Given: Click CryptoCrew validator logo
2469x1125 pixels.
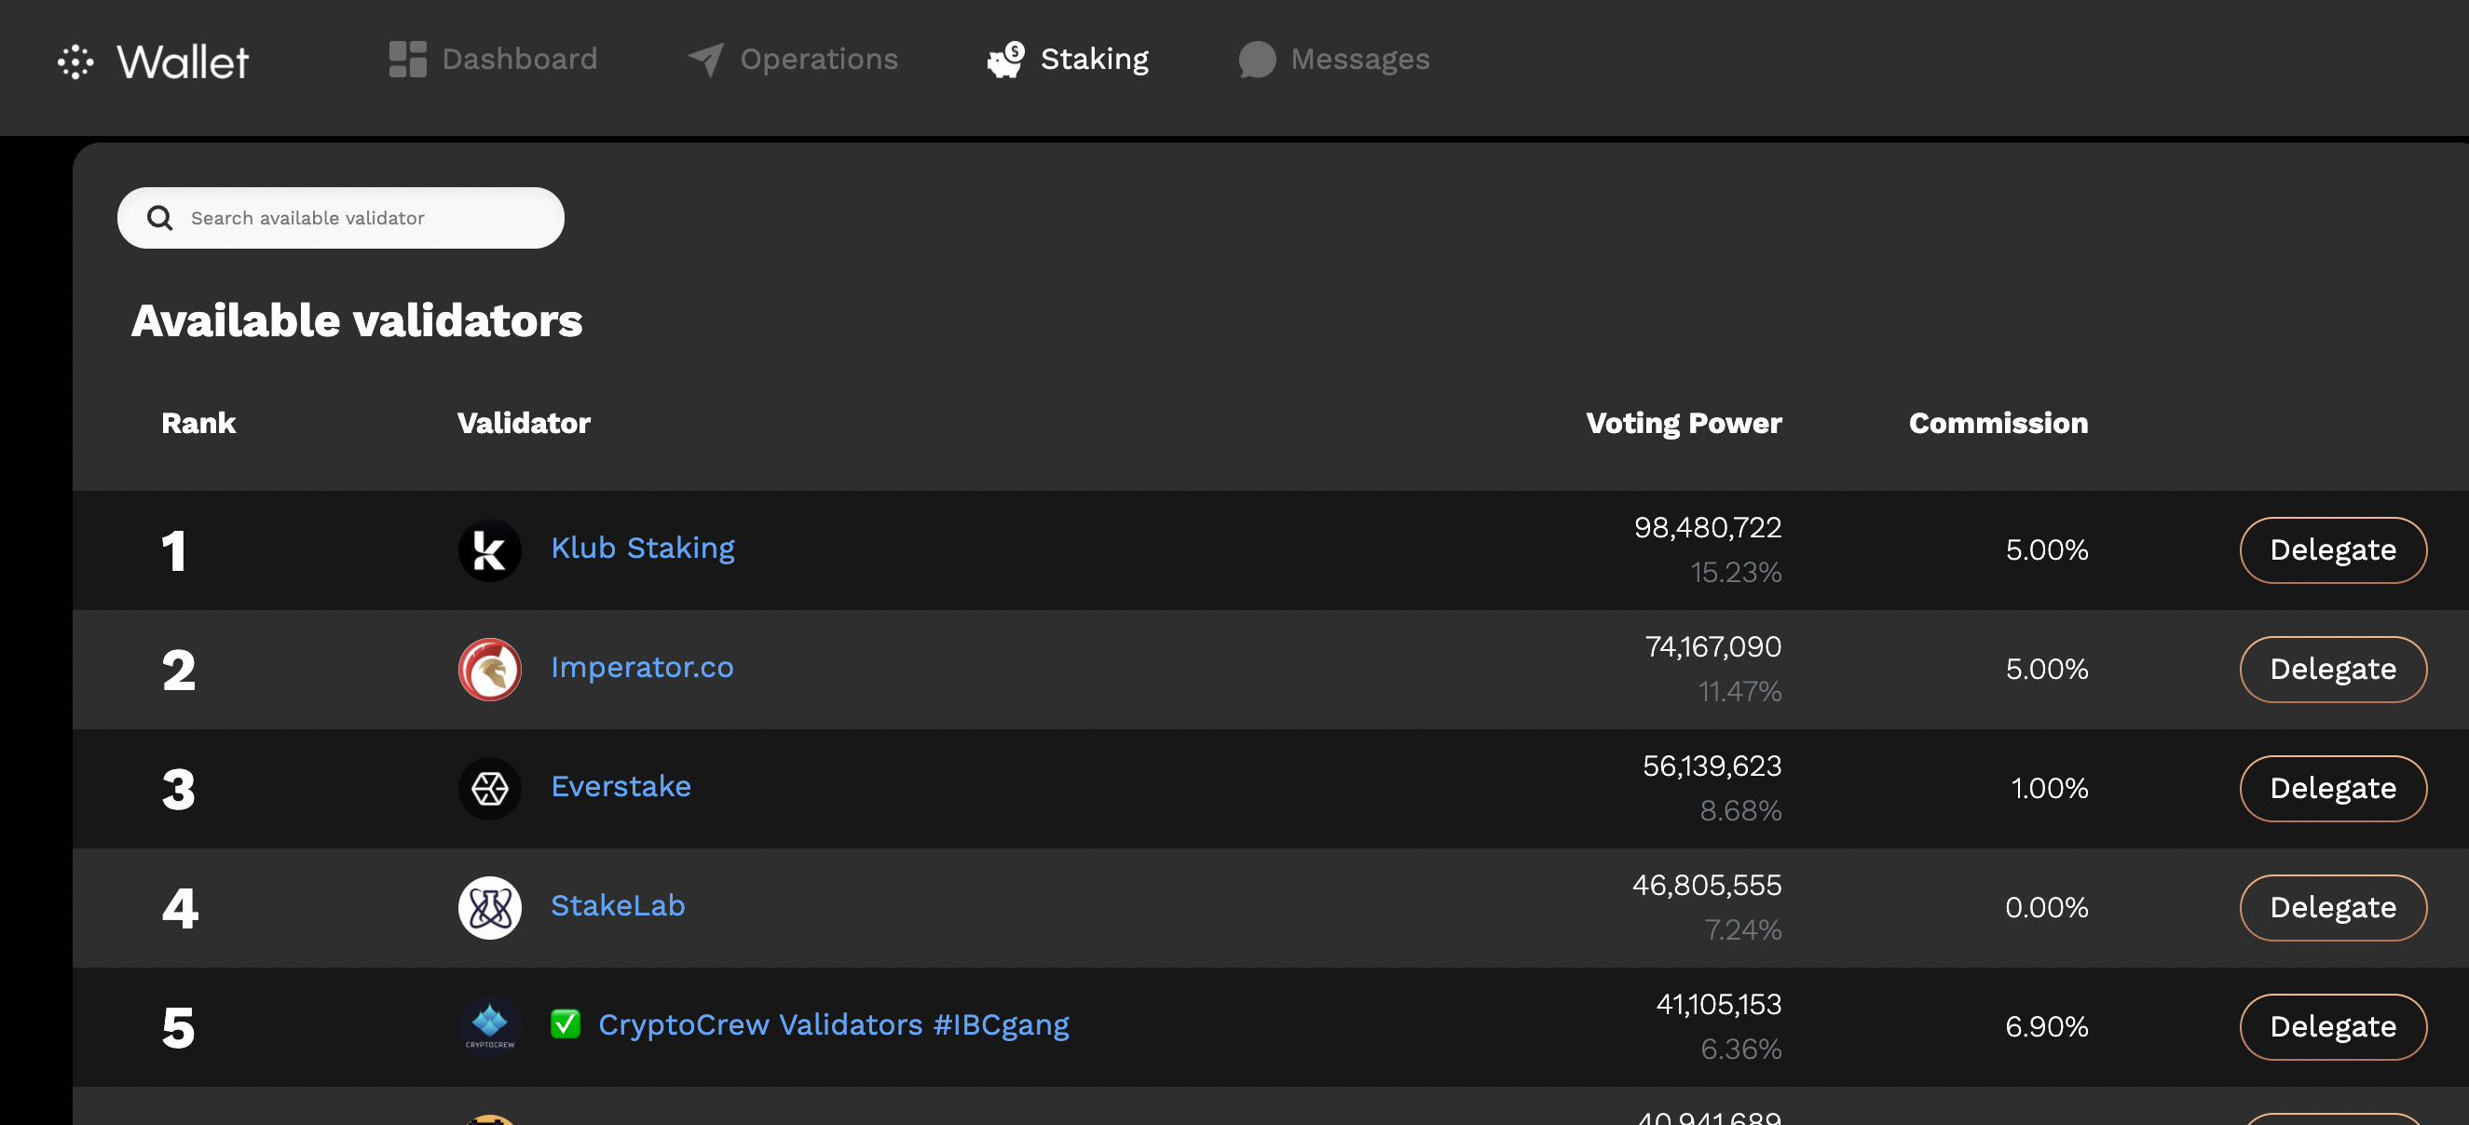Looking at the screenshot, I should pos(490,1025).
